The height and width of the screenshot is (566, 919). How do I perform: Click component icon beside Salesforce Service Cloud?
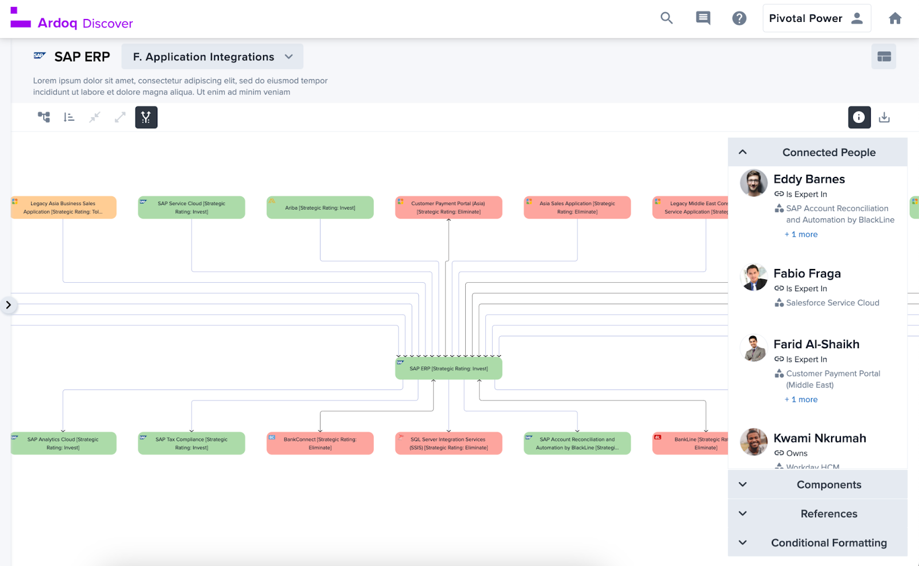(779, 303)
